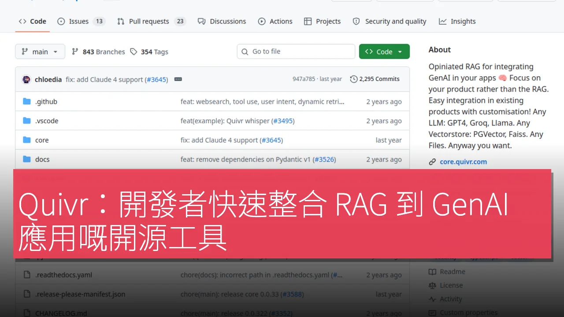This screenshot has height=317, width=564.
Task: Open pull request #3645 in latest commit header
Action: point(156,80)
